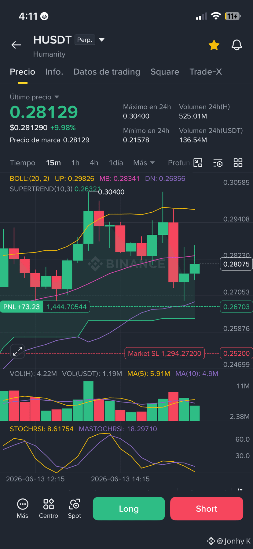Open the Trade-X tab

(206, 72)
